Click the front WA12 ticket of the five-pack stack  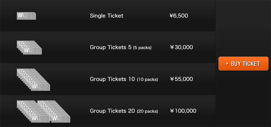tap(32, 51)
